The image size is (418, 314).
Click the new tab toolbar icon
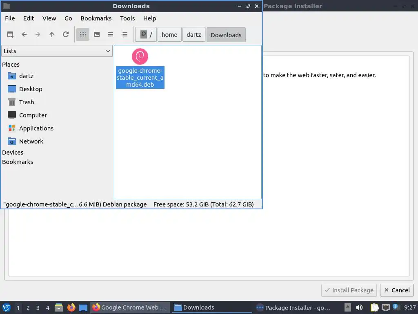pyautogui.click(x=10, y=34)
